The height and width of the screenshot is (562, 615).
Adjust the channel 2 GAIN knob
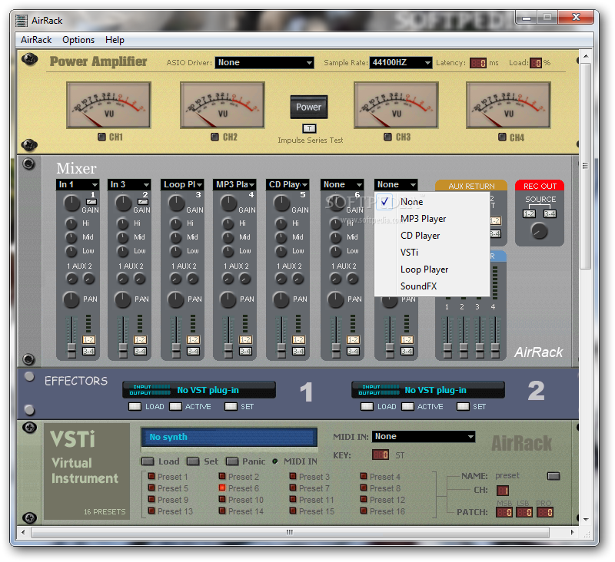pyautogui.click(x=123, y=203)
